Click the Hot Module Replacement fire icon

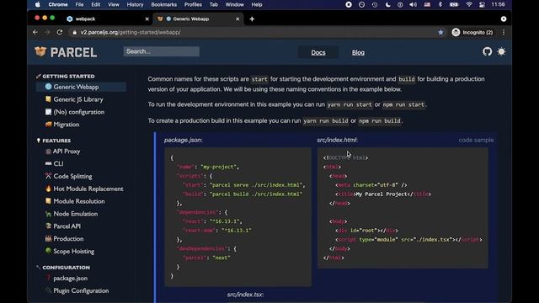coord(49,189)
